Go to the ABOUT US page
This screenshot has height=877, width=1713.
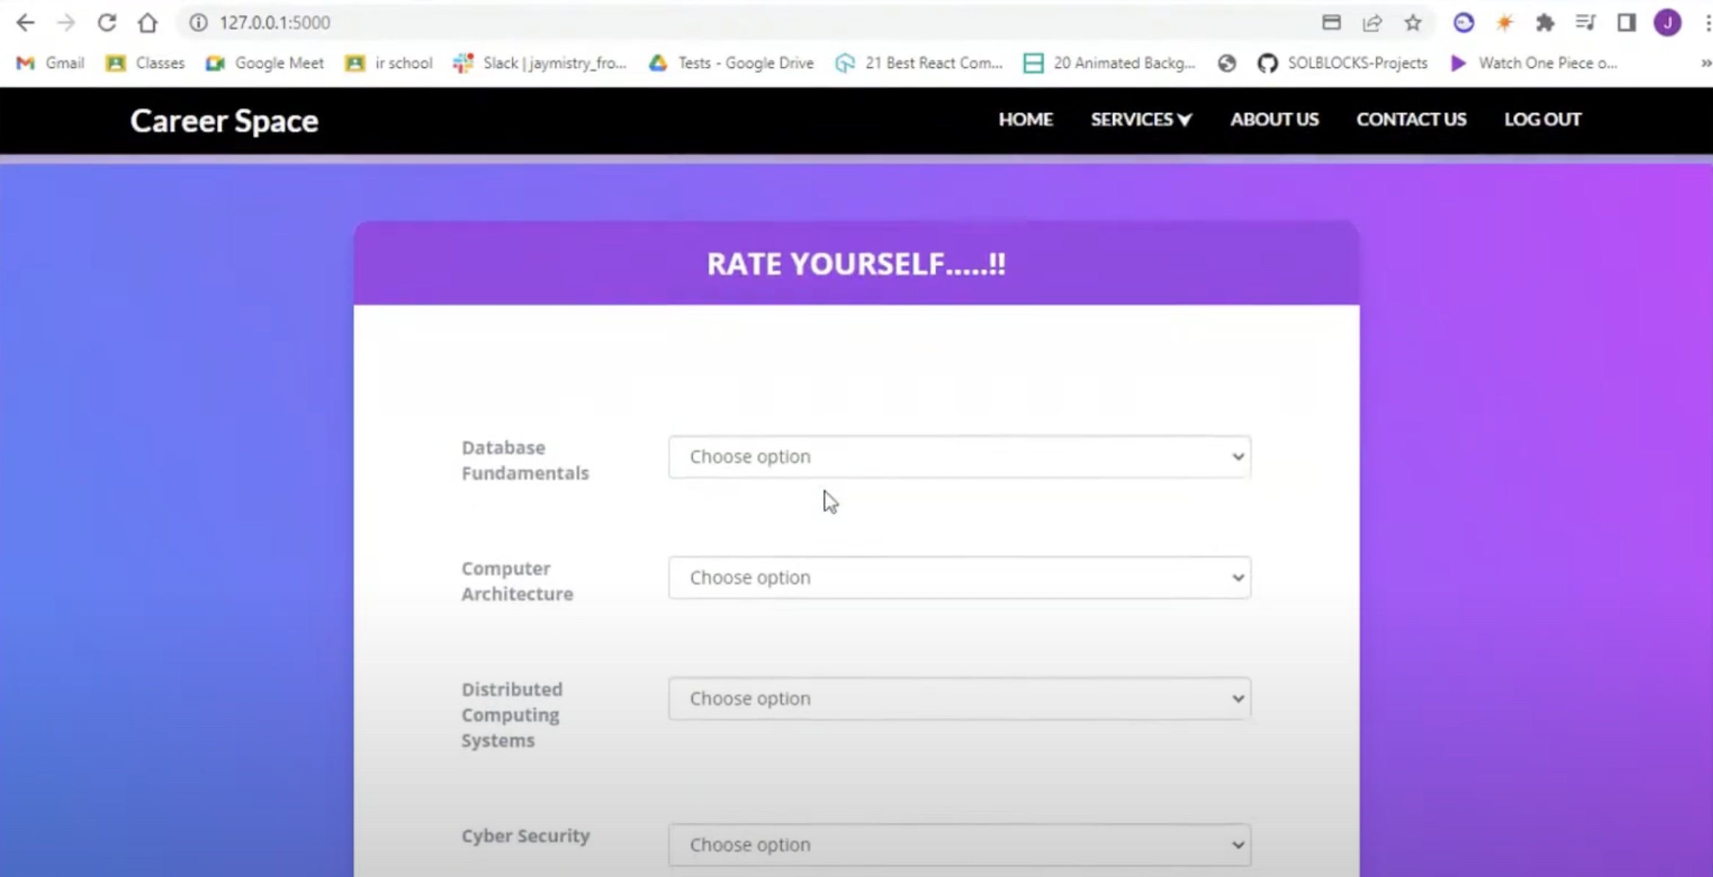pyautogui.click(x=1274, y=119)
